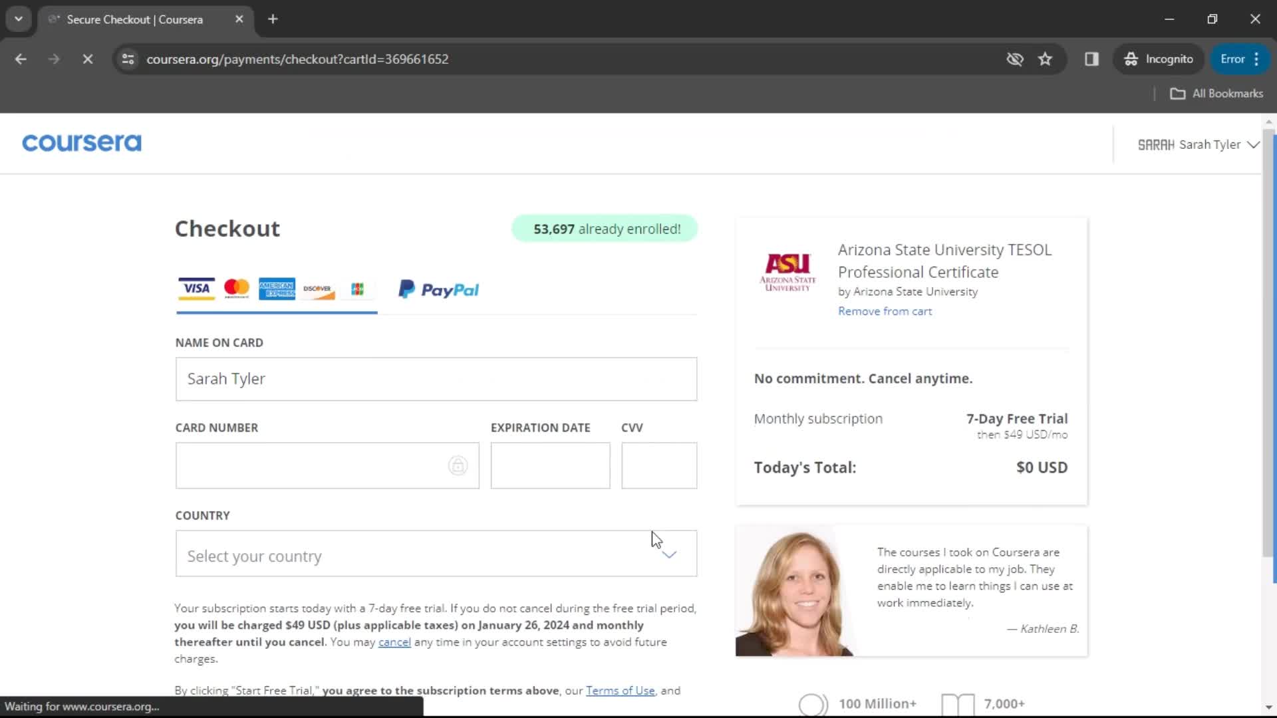The width and height of the screenshot is (1277, 718).
Task: Click the TESOL Professional Certificate title
Action: (x=944, y=261)
